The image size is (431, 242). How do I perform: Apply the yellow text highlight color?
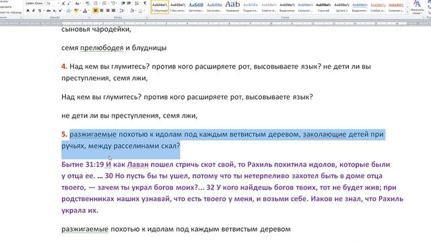point(76,11)
